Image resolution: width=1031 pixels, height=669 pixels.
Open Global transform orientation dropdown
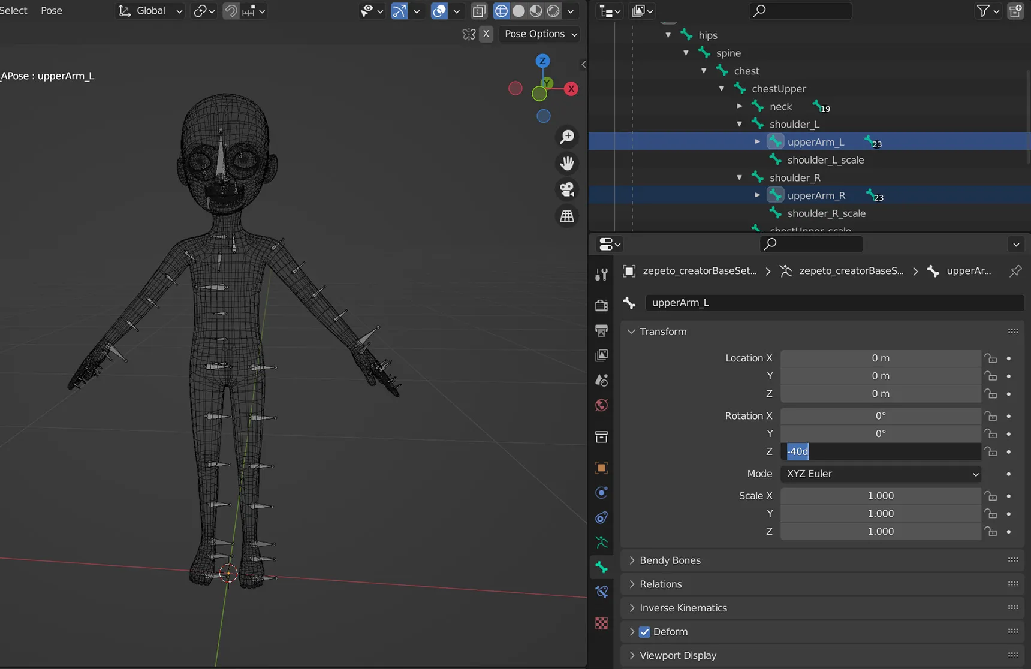coord(149,11)
